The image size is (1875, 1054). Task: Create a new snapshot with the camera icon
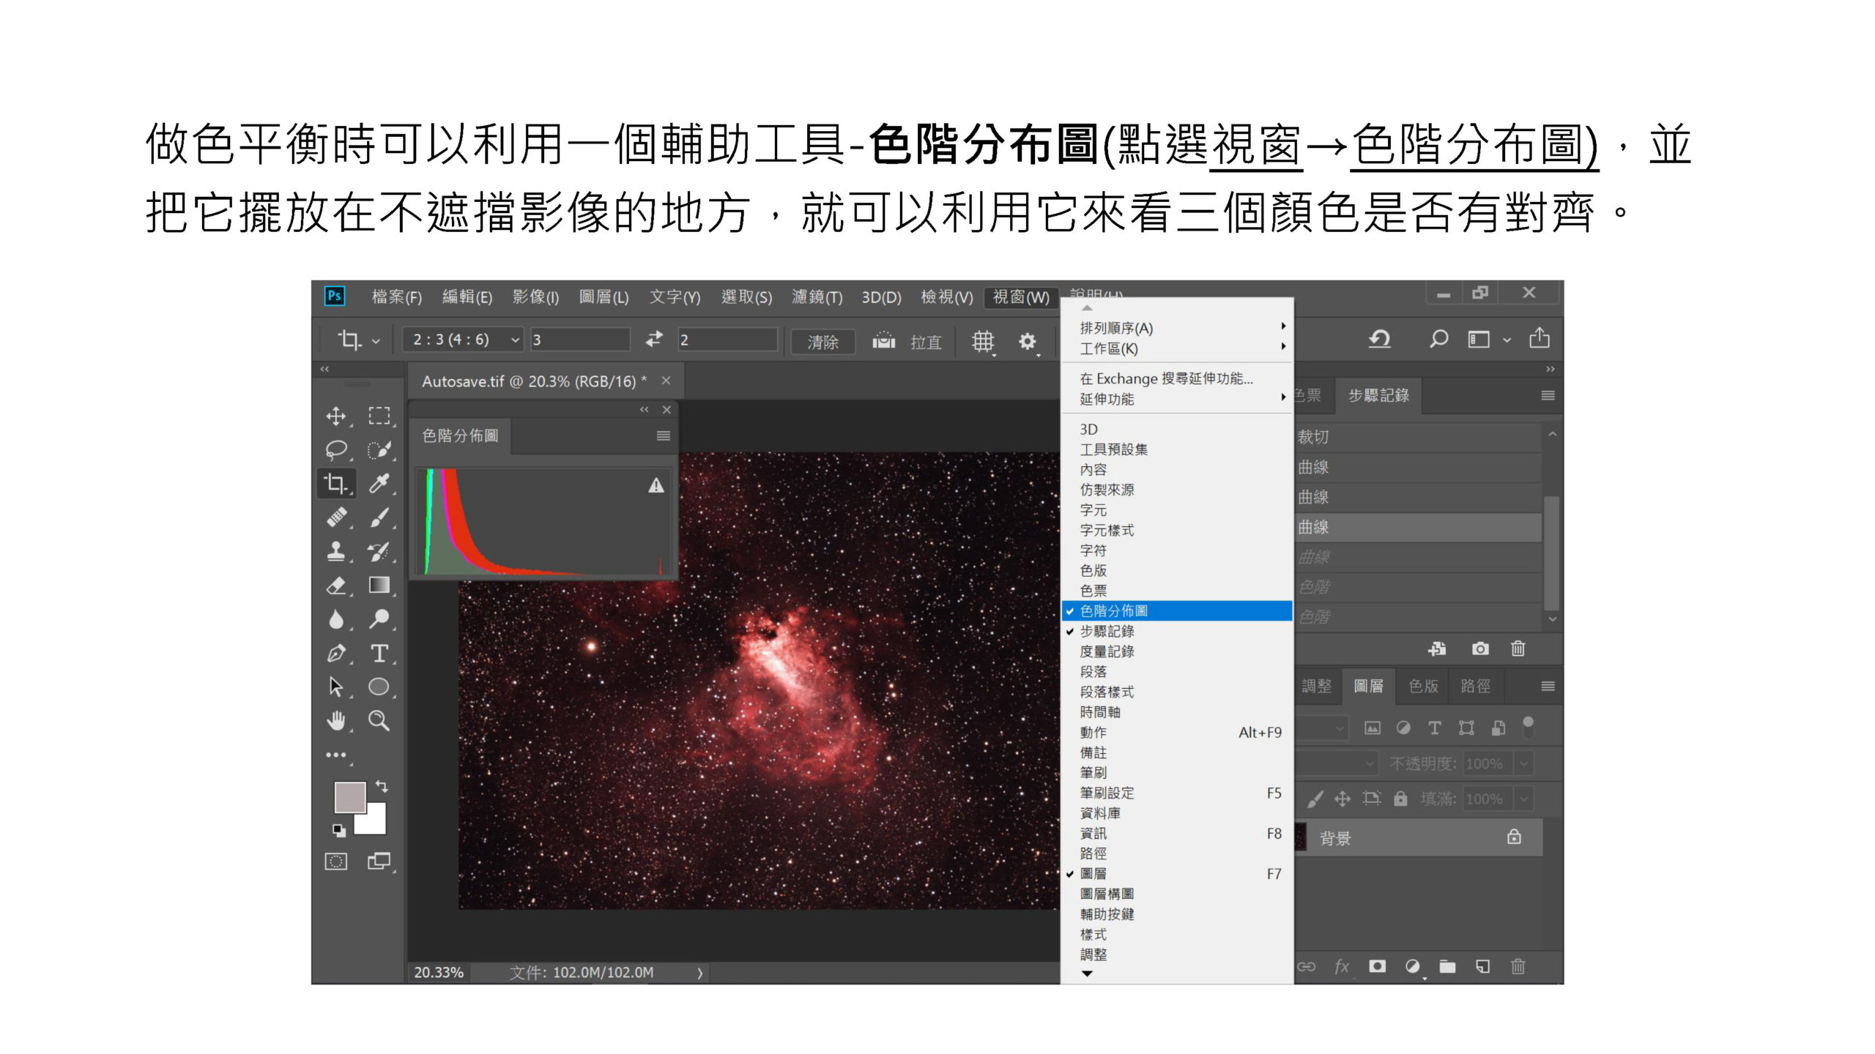pos(1481,649)
